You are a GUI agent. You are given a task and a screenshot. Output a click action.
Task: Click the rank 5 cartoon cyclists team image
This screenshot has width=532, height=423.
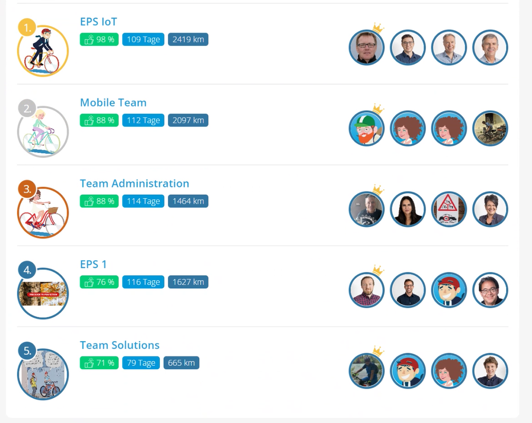pos(43,374)
